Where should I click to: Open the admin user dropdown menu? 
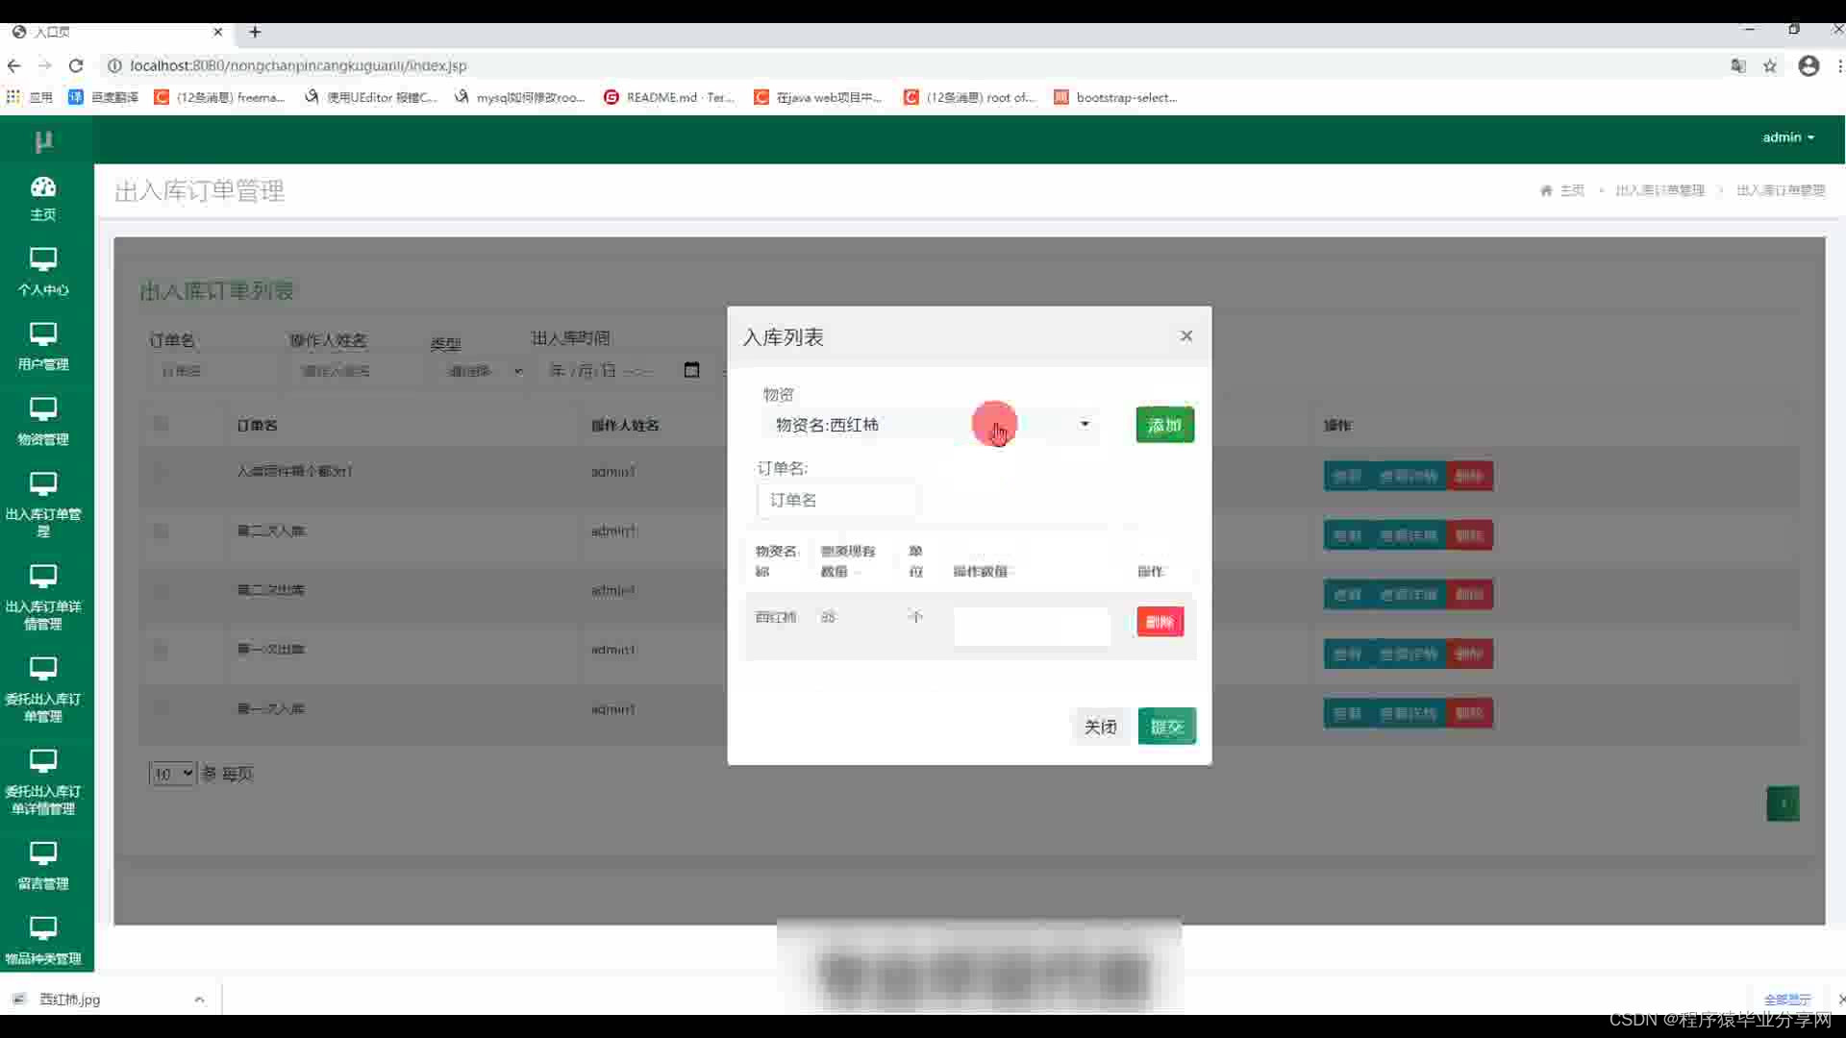click(1787, 137)
